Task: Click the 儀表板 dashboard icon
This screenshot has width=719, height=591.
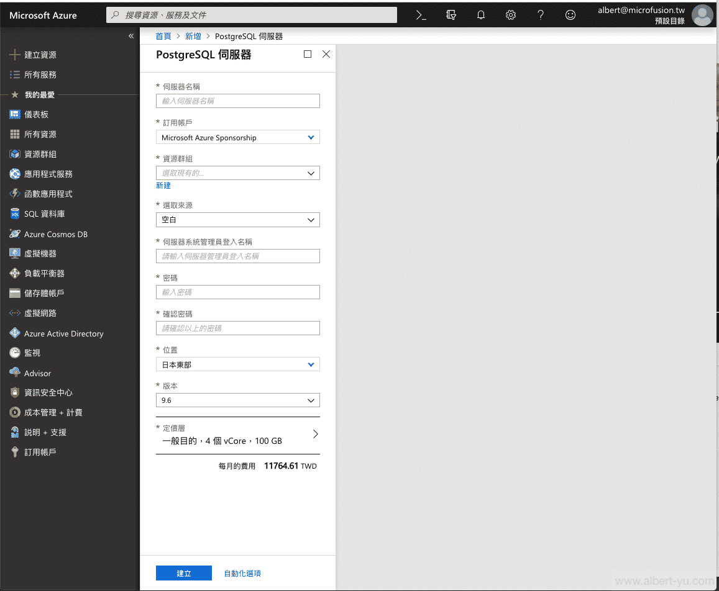Action: [x=15, y=114]
